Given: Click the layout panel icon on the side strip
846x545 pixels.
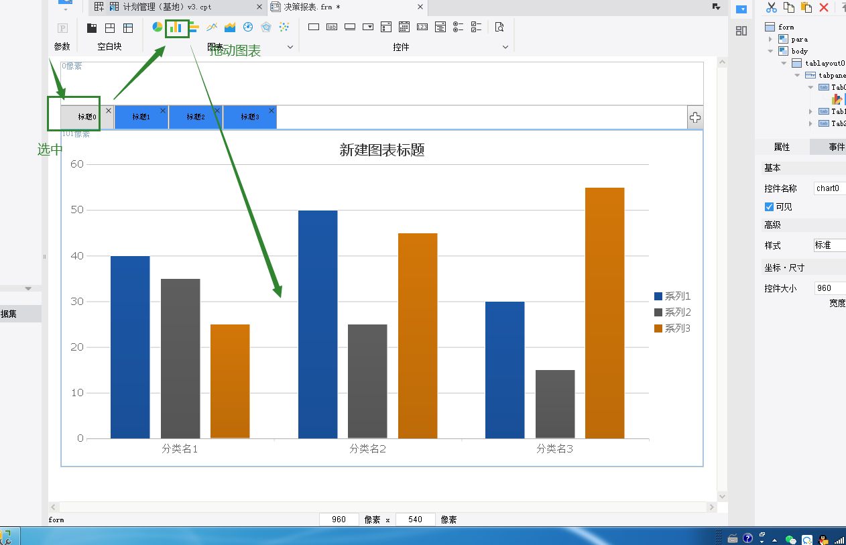Looking at the screenshot, I should point(741,31).
